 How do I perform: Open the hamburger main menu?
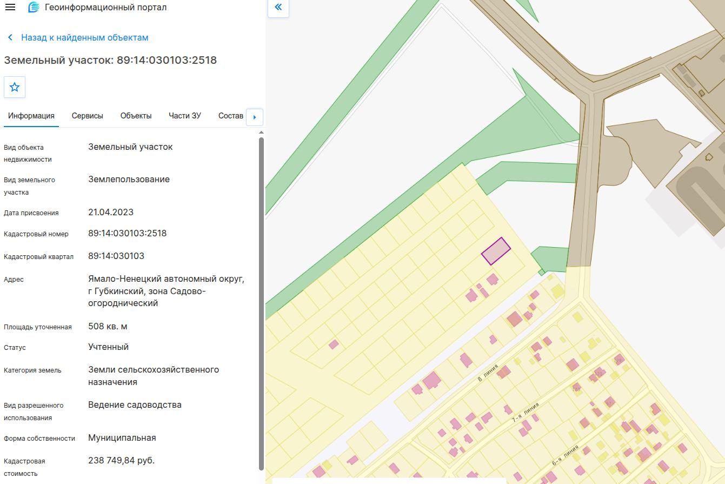tap(10, 8)
